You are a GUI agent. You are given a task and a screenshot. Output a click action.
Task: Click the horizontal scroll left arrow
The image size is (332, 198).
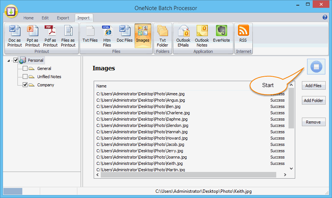98,175
